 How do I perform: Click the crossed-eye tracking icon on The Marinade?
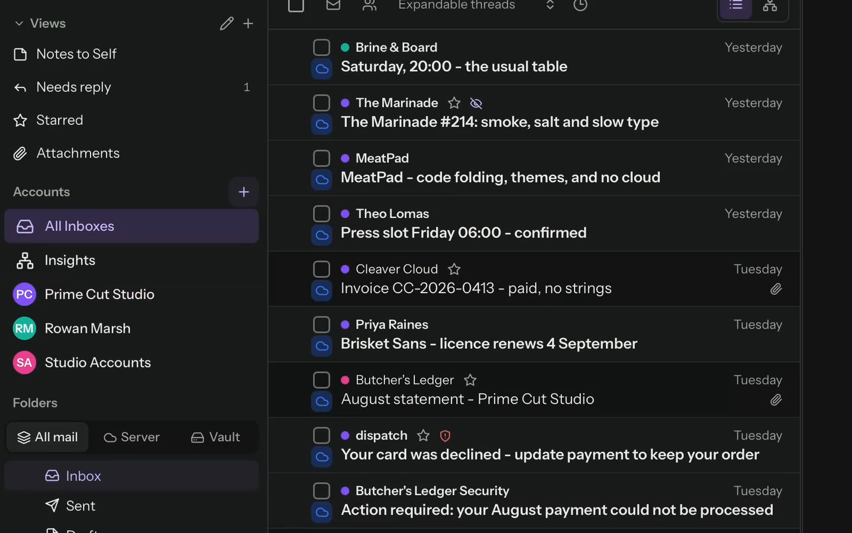[476, 103]
